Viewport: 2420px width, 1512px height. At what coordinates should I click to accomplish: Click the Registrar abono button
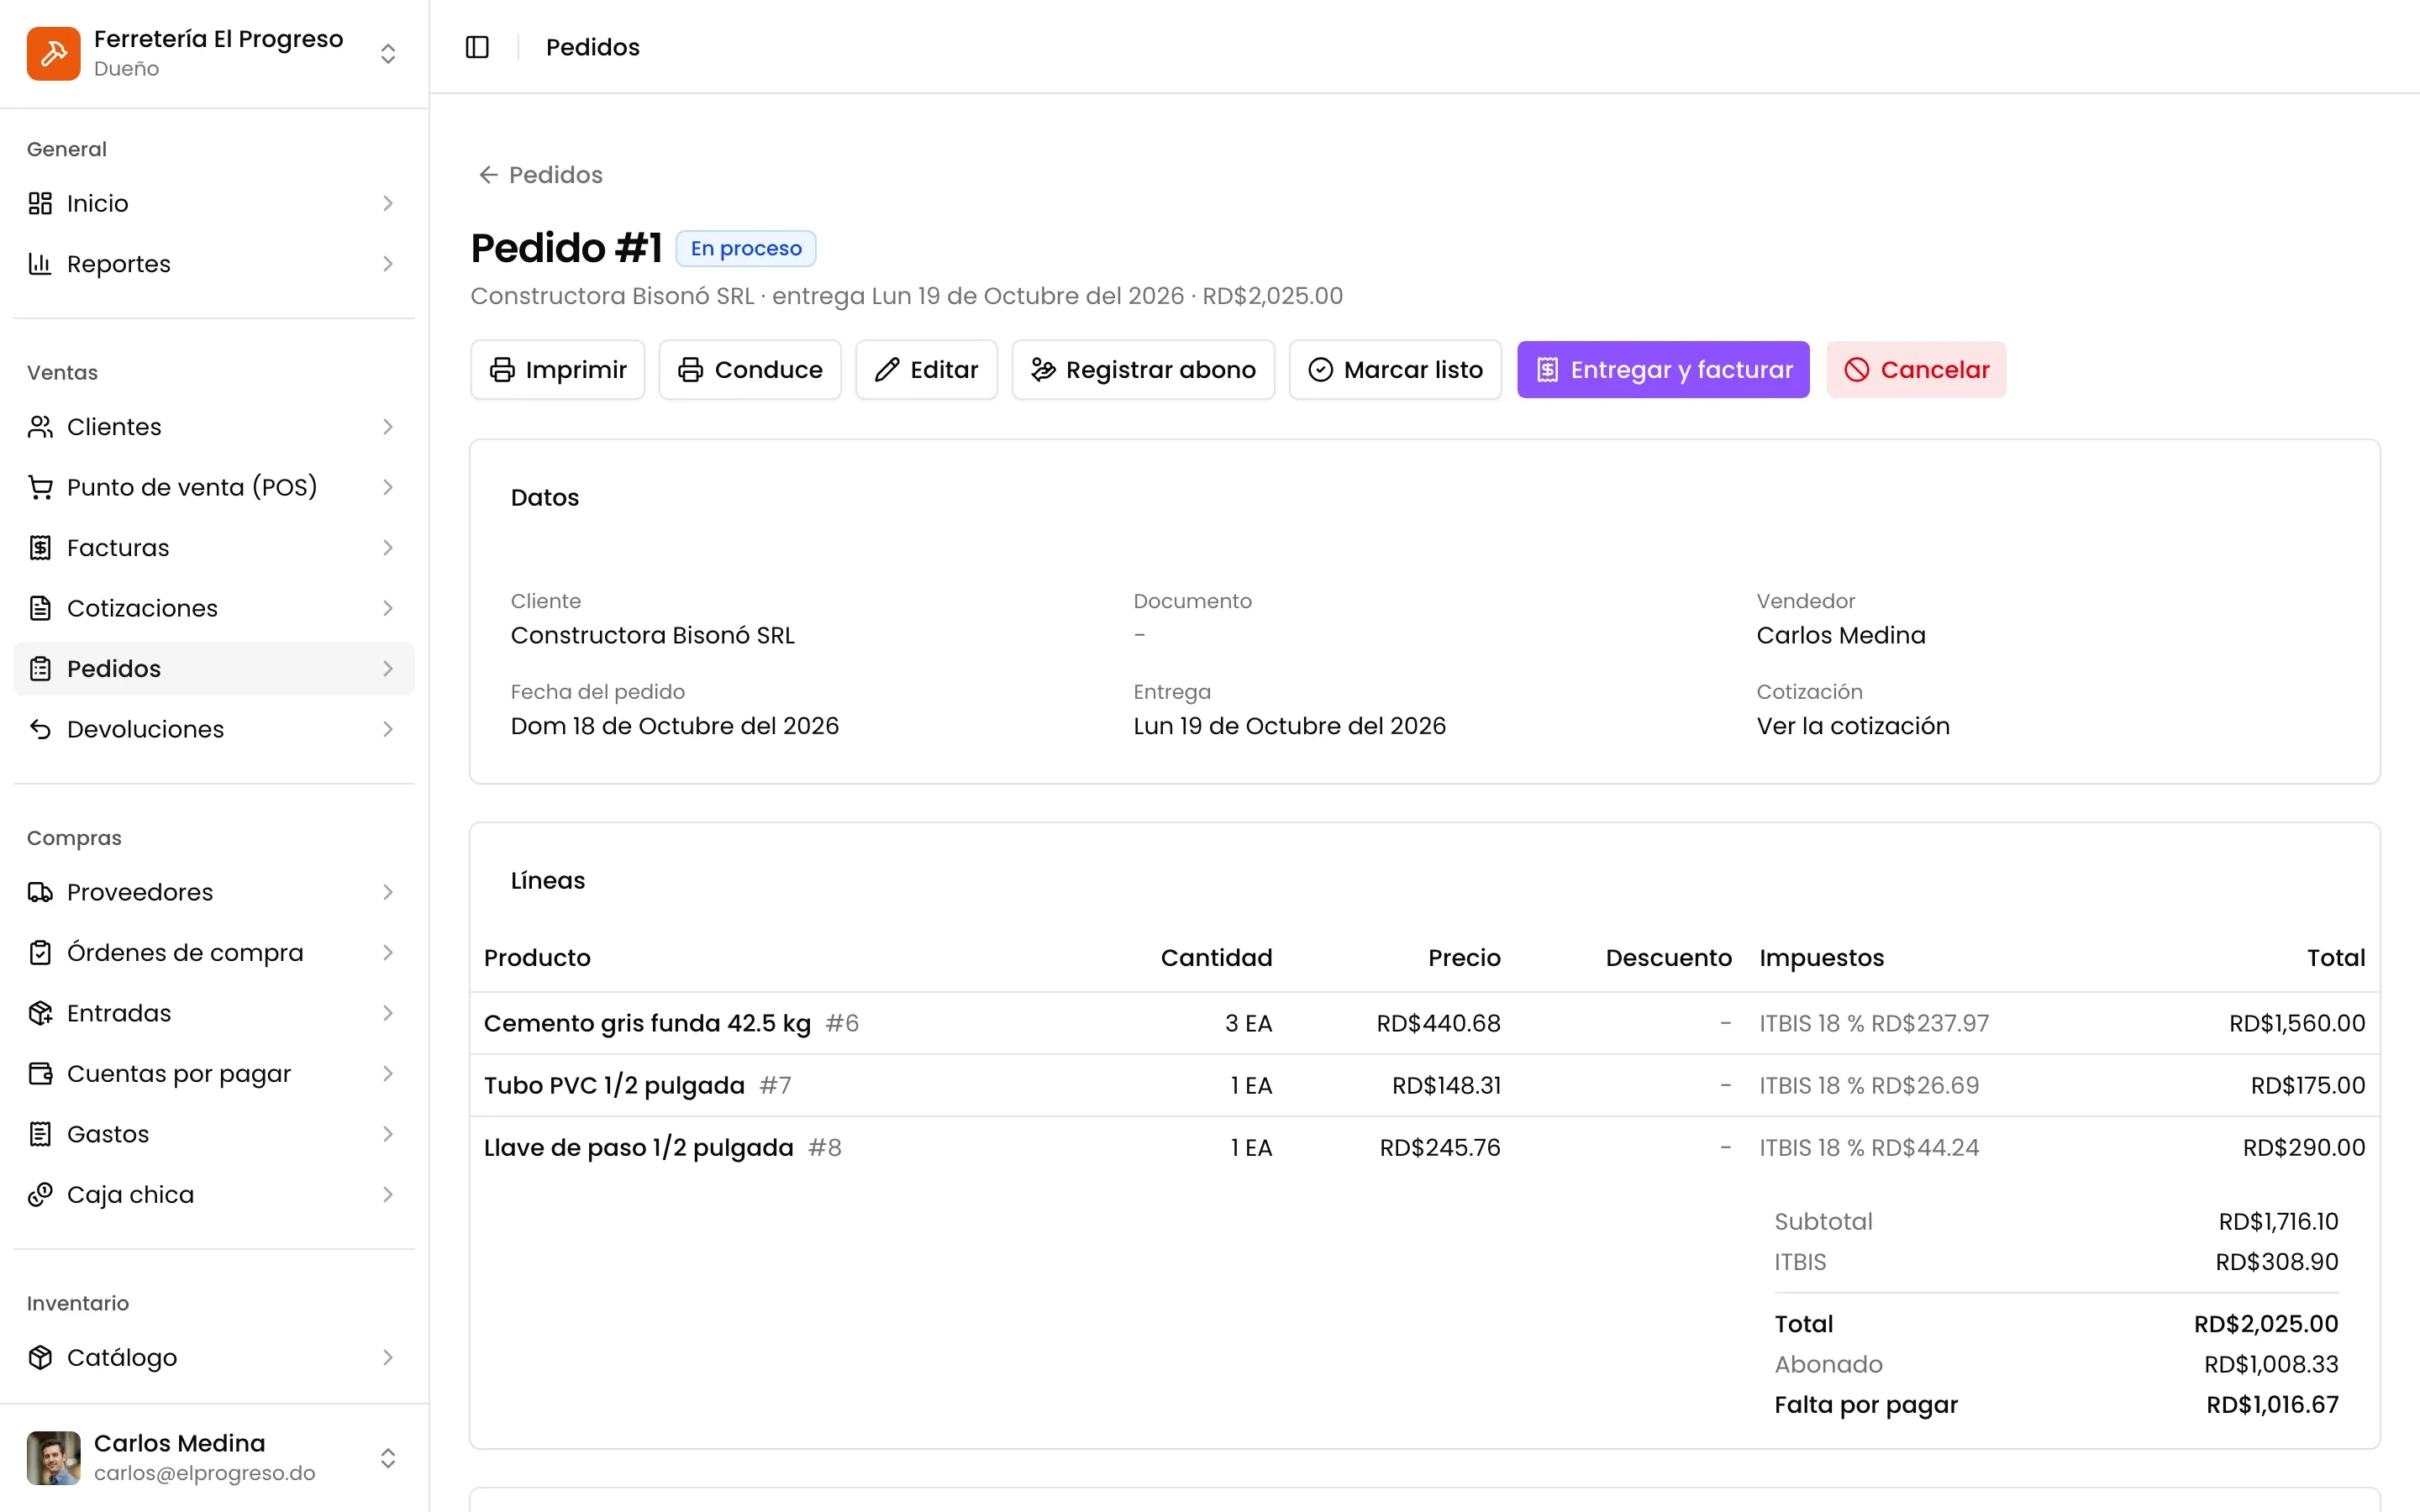[x=1143, y=370]
